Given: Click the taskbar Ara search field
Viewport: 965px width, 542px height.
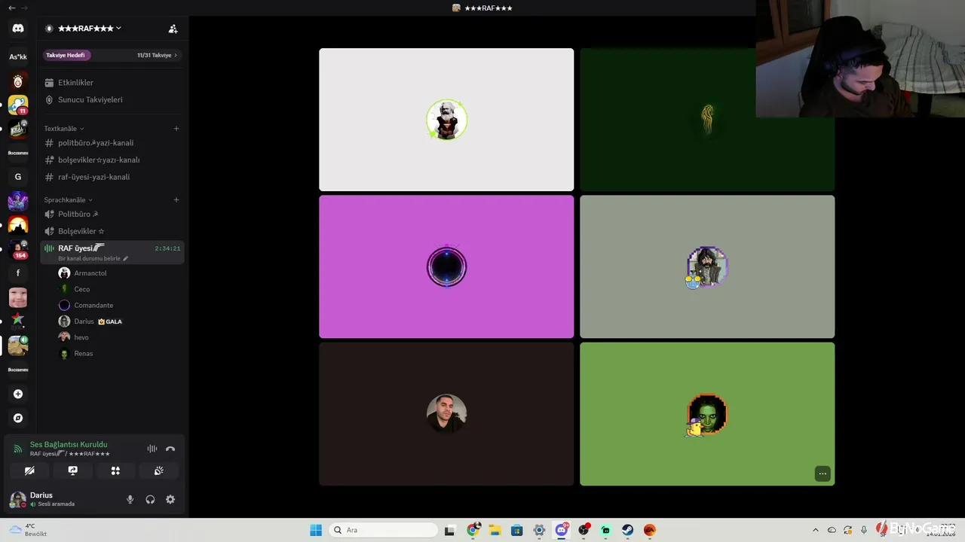Looking at the screenshot, I should pyautogui.click(x=384, y=530).
